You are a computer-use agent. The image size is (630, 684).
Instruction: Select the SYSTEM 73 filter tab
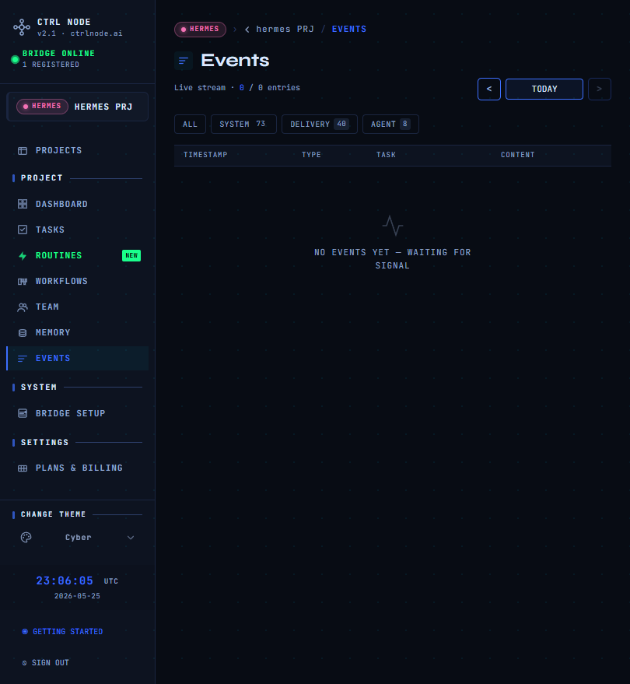[x=243, y=125]
